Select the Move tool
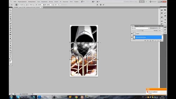Image resolution: width=176 pixels, height=99 pixels. [x=10, y=10]
